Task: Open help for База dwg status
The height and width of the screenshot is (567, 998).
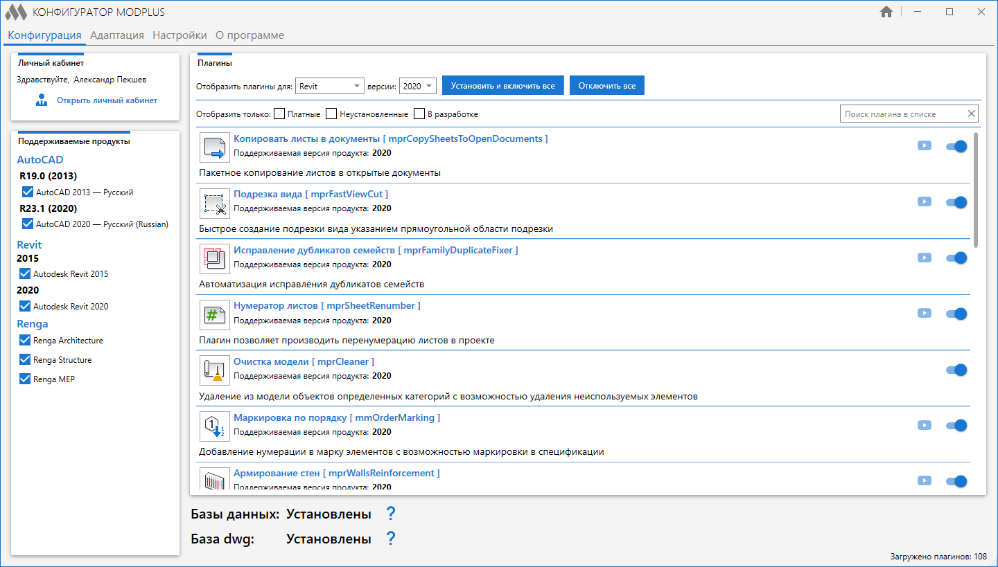Action: (391, 539)
